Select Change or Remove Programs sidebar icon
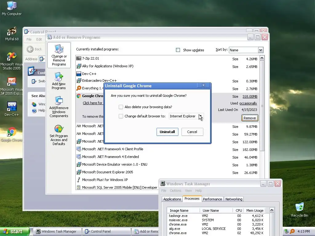The width and height of the screenshot is (315, 236). [59, 55]
